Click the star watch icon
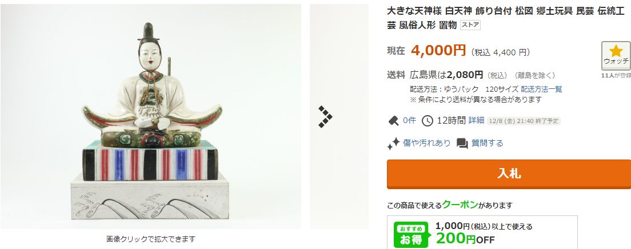The height and width of the screenshot is (249, 631). (x=616, y=51)
